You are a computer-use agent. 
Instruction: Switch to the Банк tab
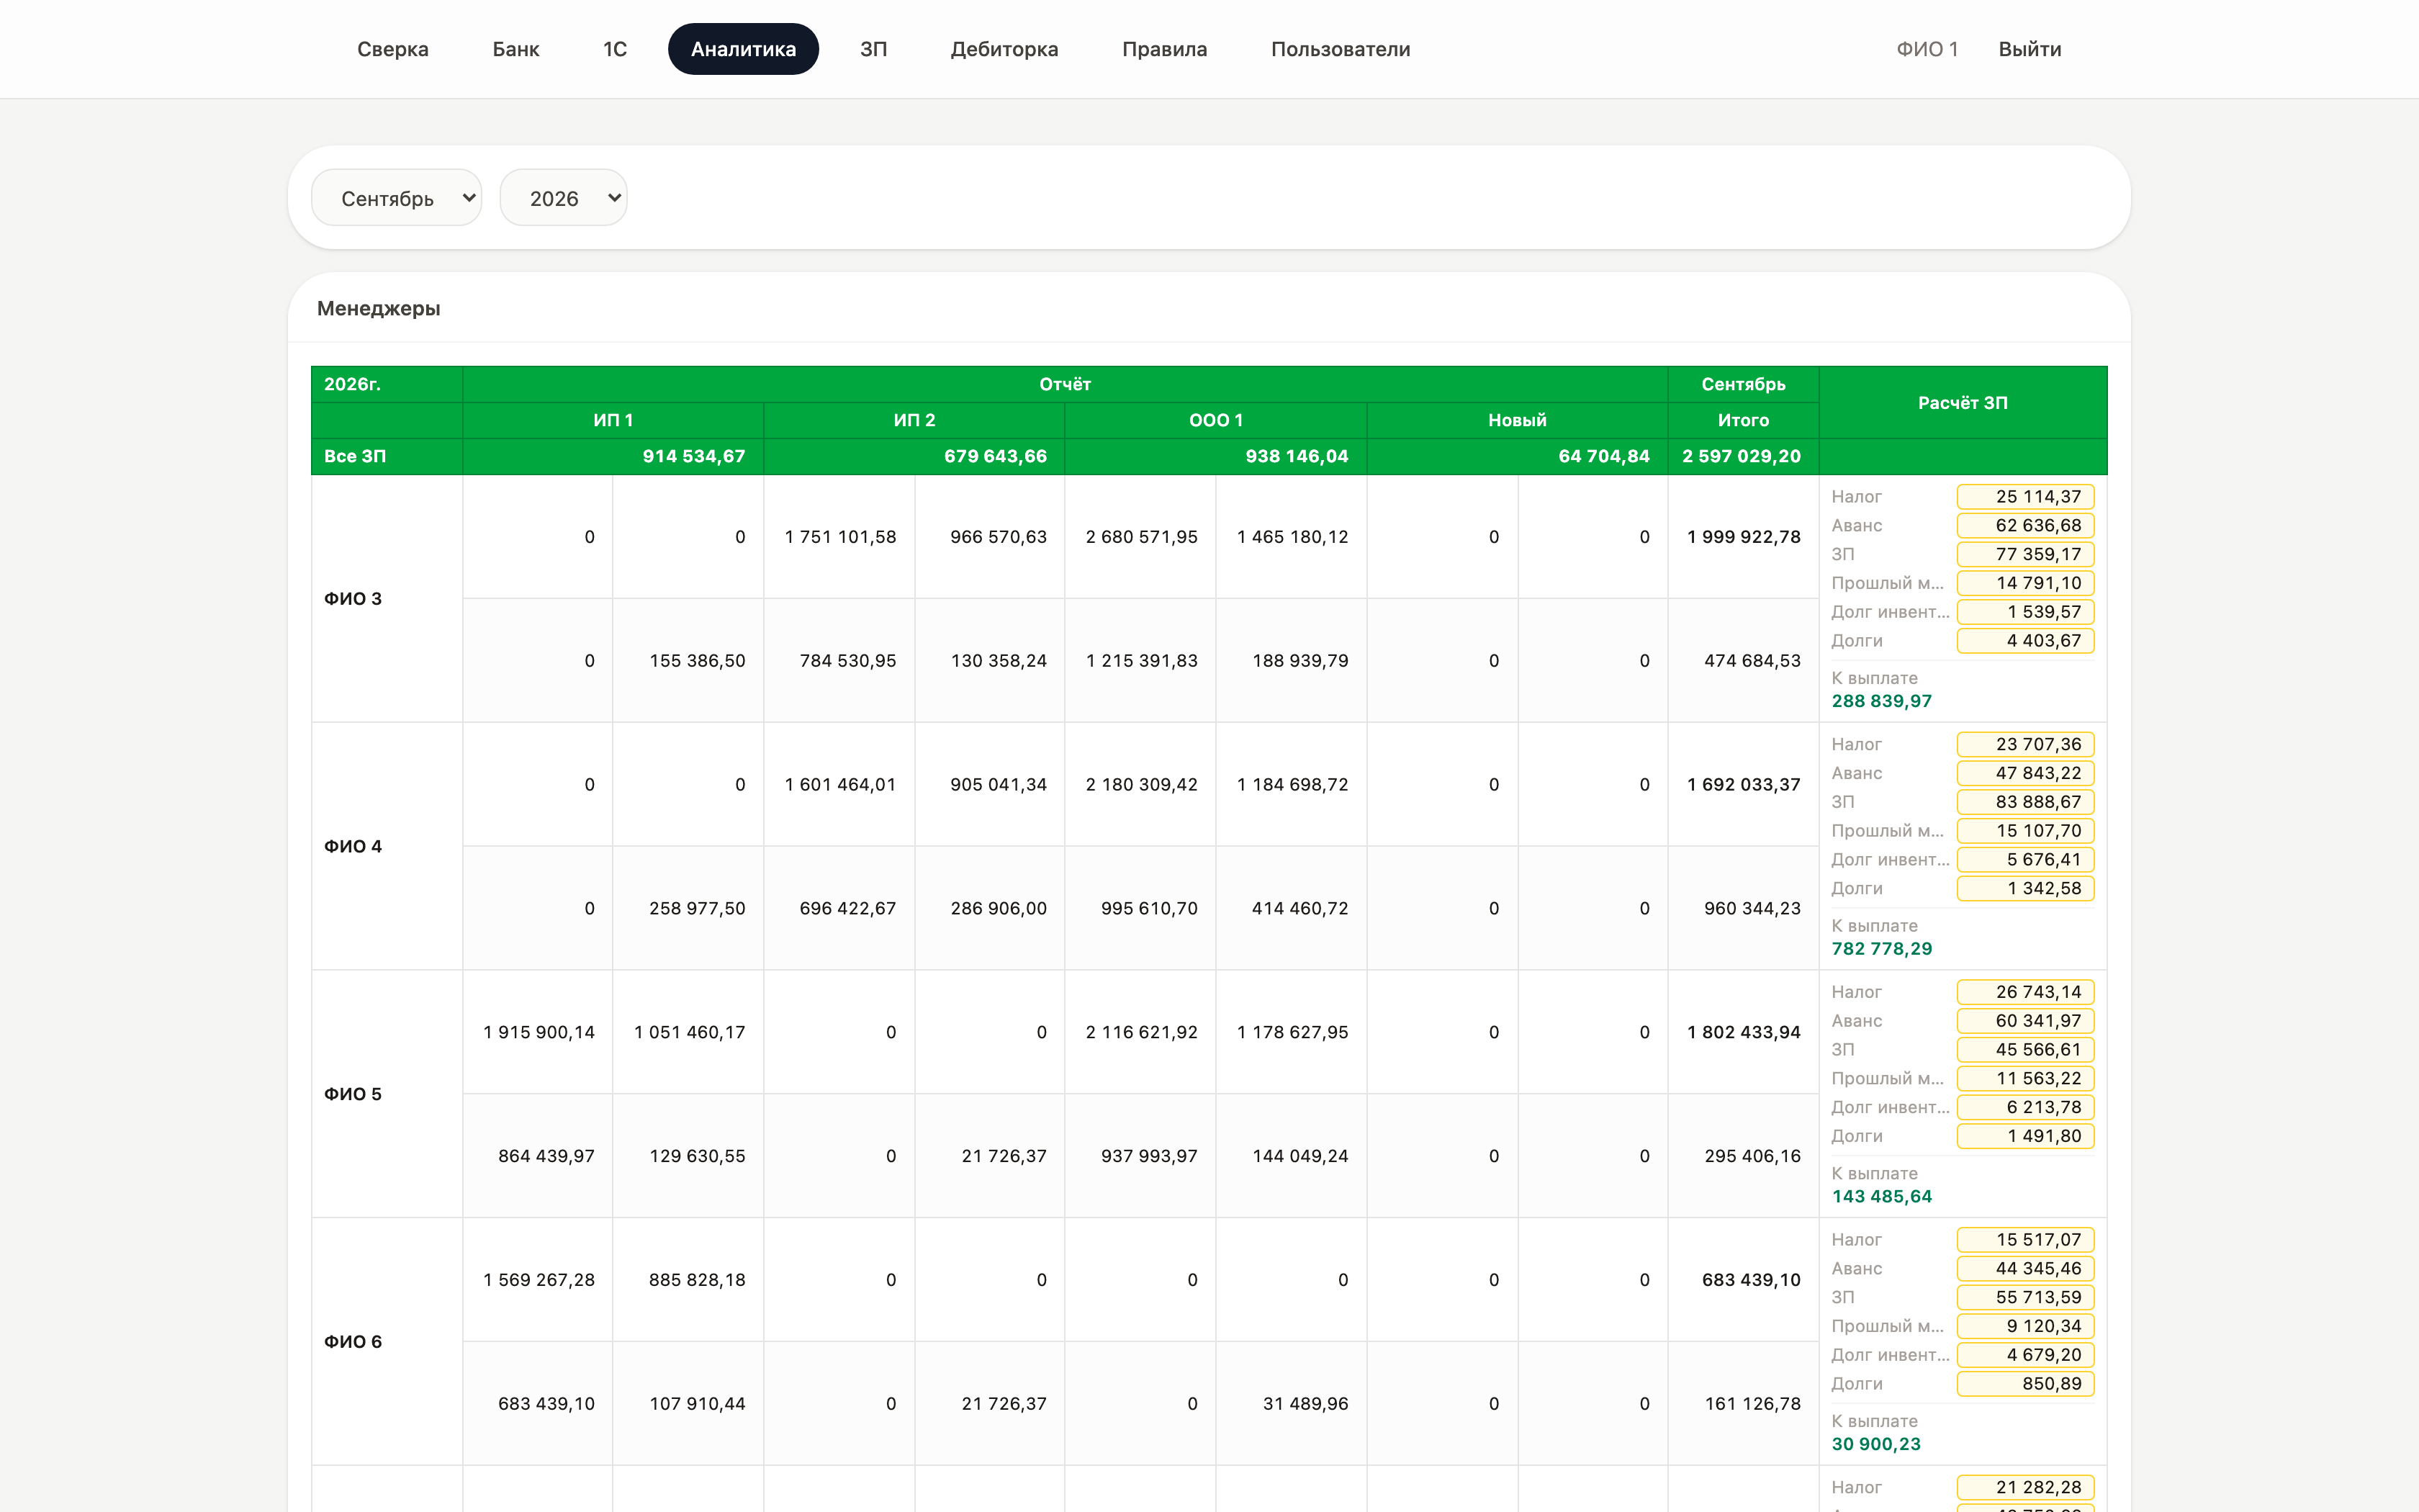click(515, 49)
